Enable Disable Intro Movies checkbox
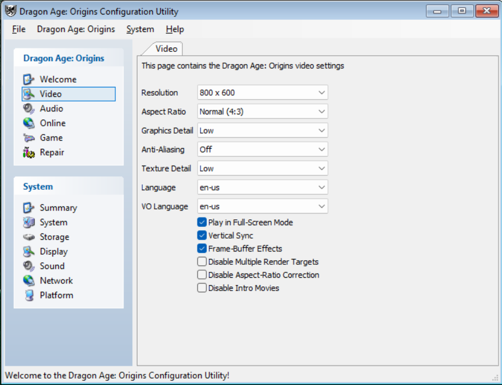 (202, 288)
